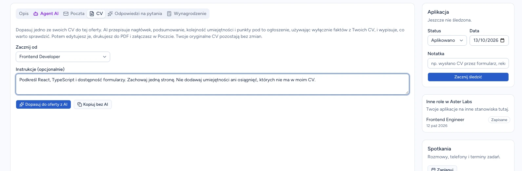Click the Jeszcze nie śledzona text

(x=450, y=20)
